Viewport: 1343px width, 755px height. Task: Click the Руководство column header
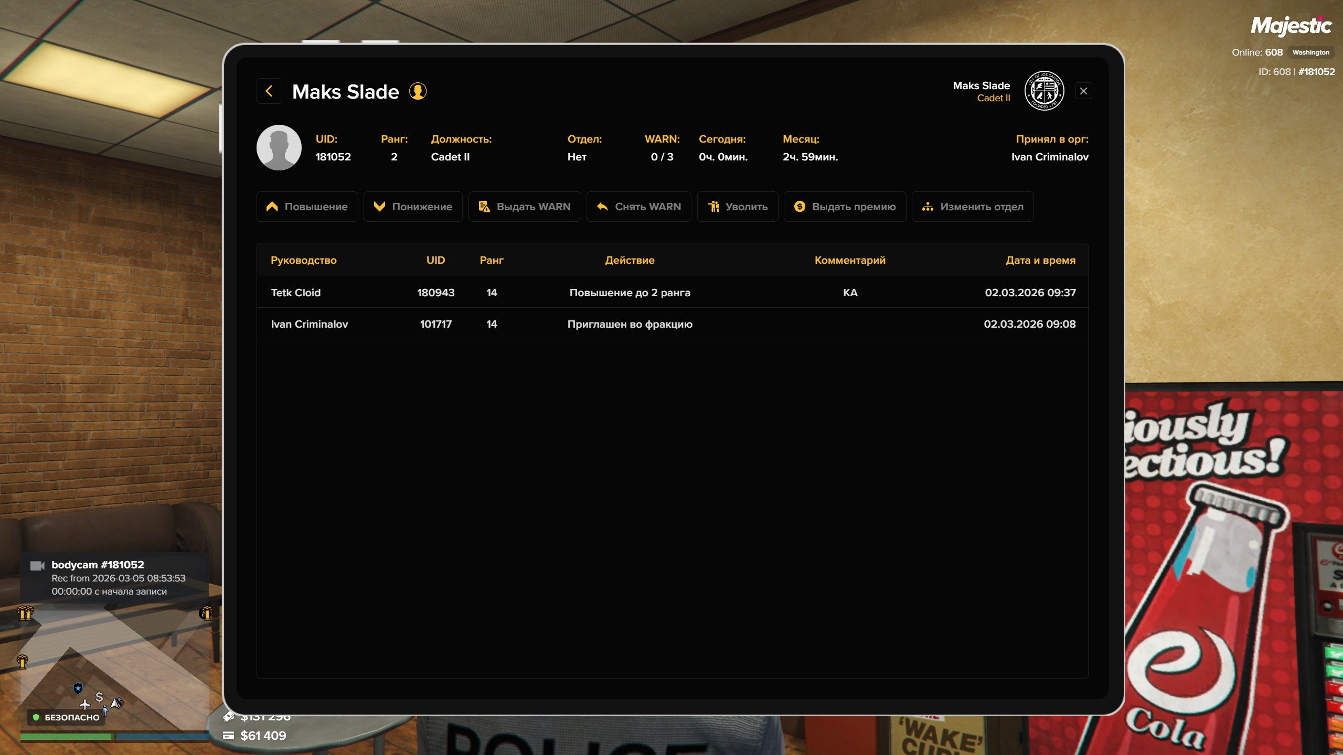tap(304, 260)
